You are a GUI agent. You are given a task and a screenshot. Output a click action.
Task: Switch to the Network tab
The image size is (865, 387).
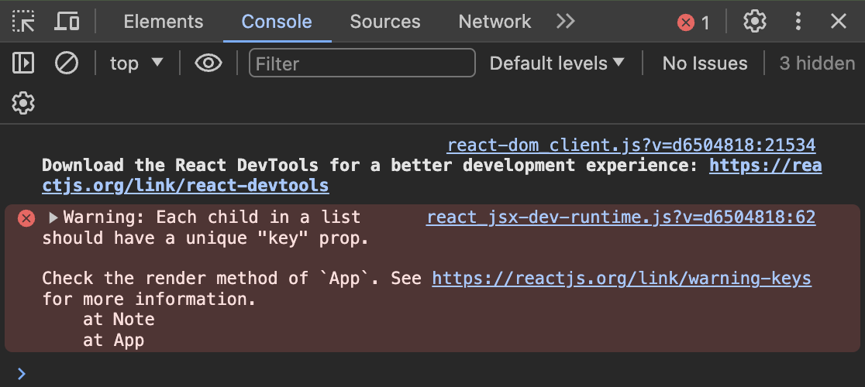[495, 22]
